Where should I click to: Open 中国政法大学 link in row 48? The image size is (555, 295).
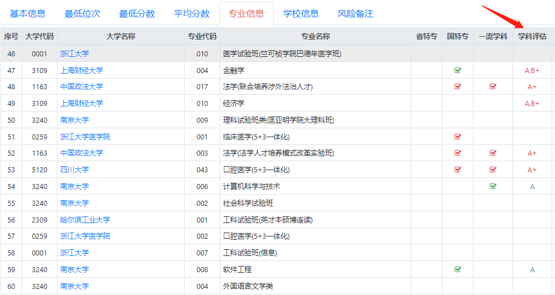pyautogui.click(x=81, y=86)
